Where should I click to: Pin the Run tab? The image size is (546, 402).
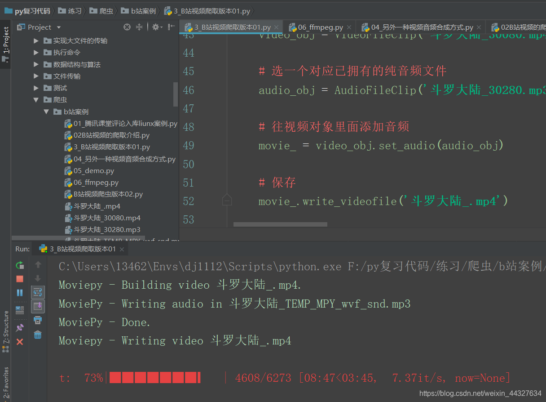[x=20, y=328]
